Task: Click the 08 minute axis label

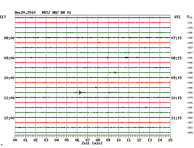Action: pyautogui.click(x=98, y=140)
